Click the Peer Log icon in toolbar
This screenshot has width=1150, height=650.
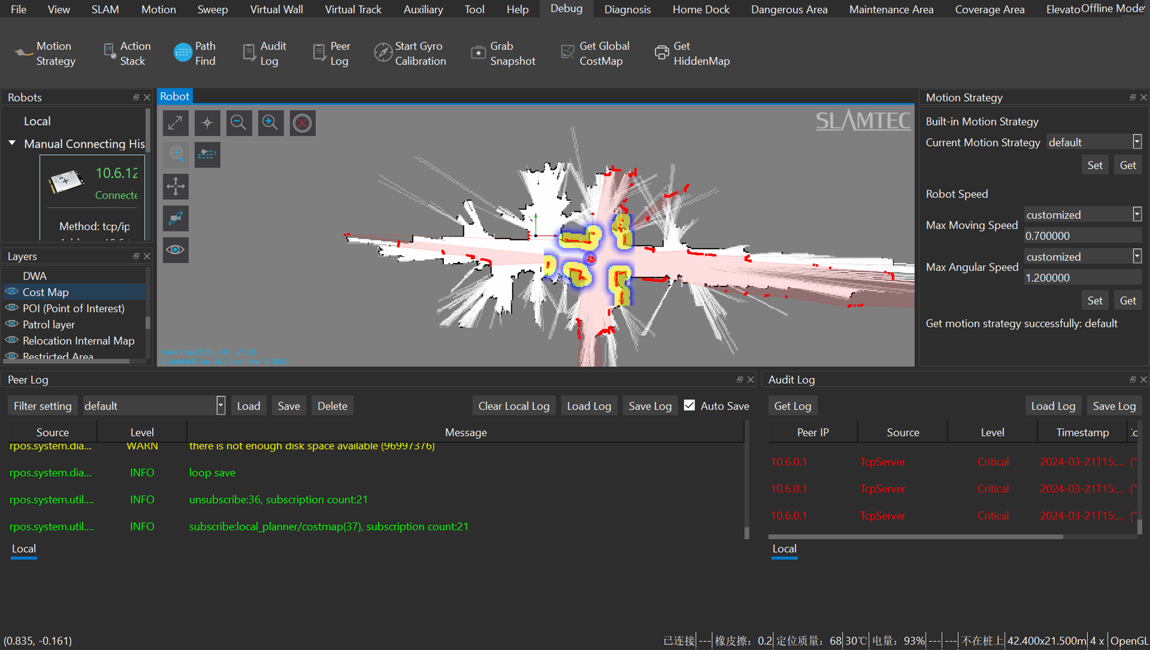320,53
